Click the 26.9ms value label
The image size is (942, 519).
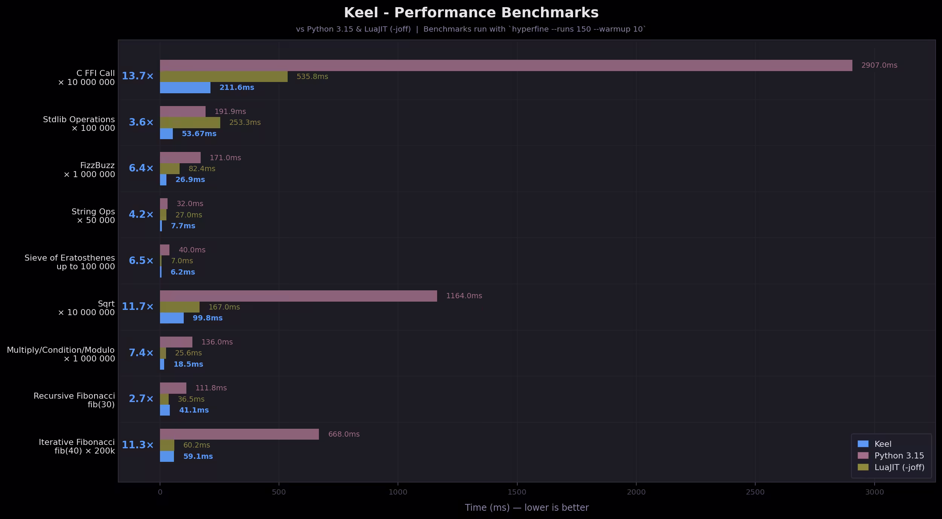(x=190, y=180)
